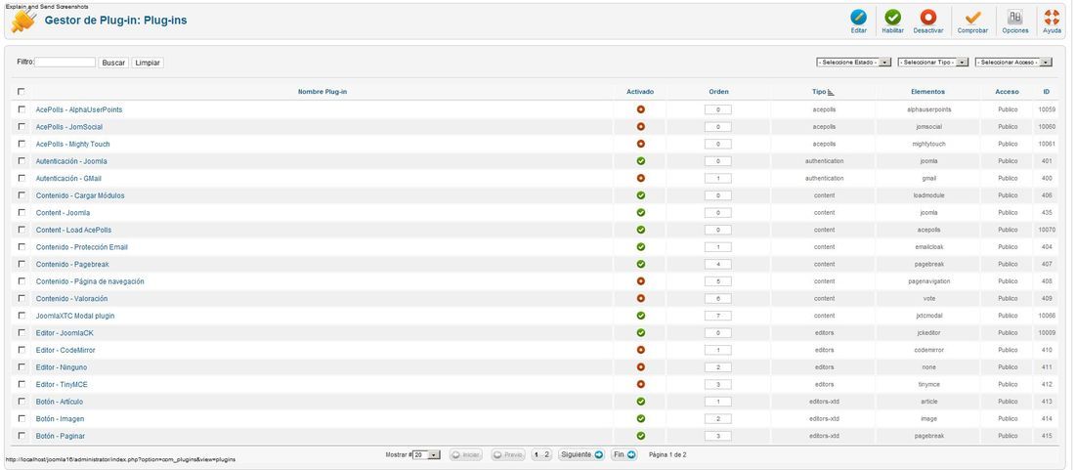The height and width of the screenshot is (470, 1075).
Task: Tick checkbox for Contenido - Pagebreak
Action: click(x=21, y=263)
